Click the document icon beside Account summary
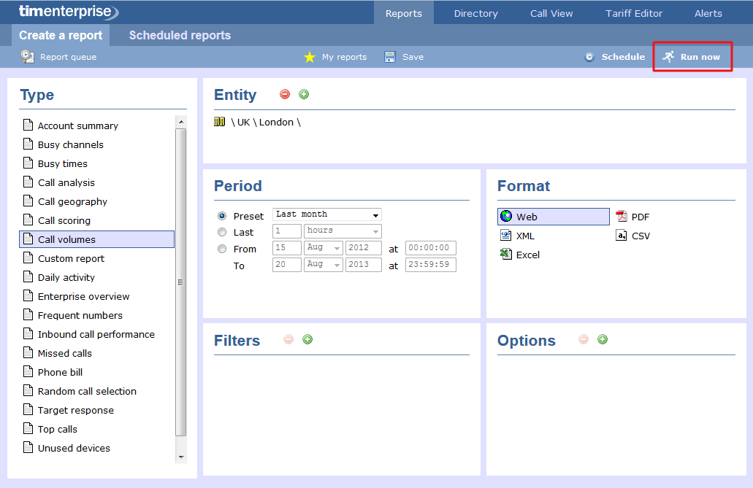This screenshot has height=488, width=753. coord(28,125)
